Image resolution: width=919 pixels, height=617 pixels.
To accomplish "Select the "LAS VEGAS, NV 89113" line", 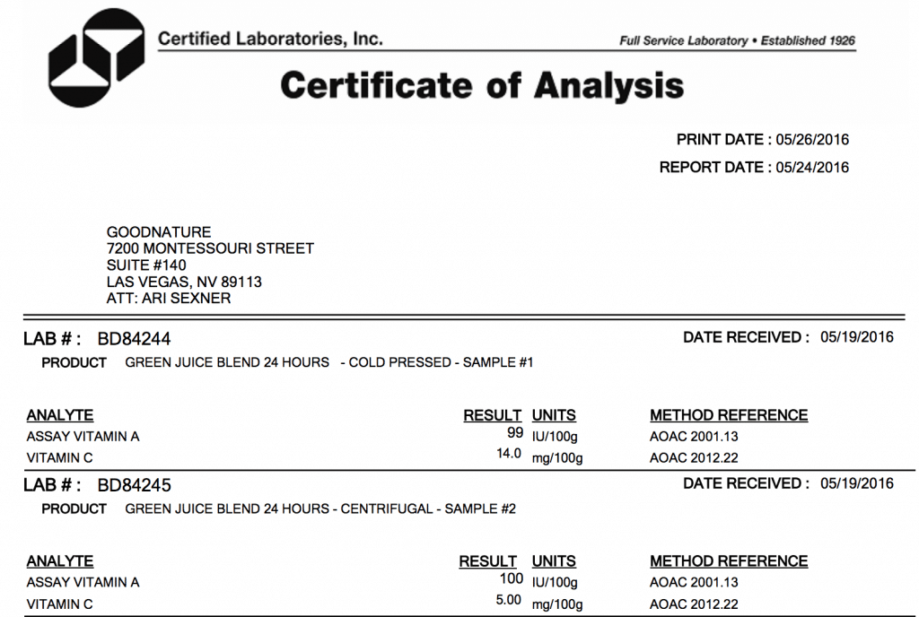I will [184, 282].
